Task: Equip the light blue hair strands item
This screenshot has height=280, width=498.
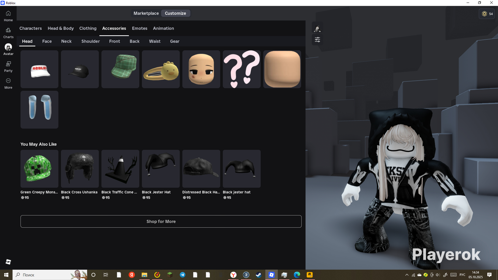Action: tap(39, 110)
